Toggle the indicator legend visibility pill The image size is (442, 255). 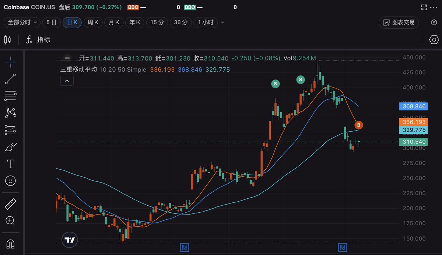(67, 58)
